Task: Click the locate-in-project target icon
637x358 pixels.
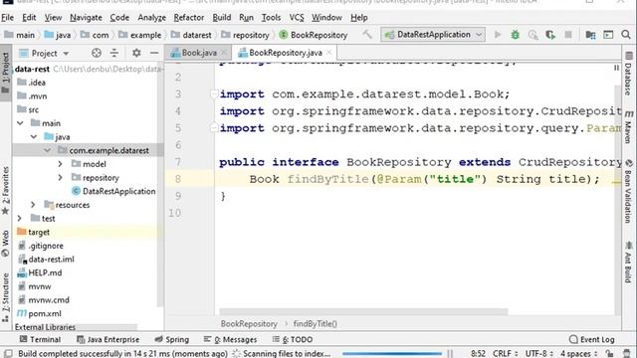Action: tap(97, 53)
